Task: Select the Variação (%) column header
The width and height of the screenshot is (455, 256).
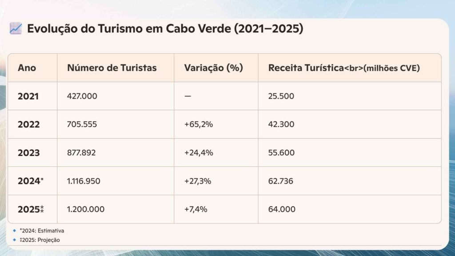Action: coord(213,68)
